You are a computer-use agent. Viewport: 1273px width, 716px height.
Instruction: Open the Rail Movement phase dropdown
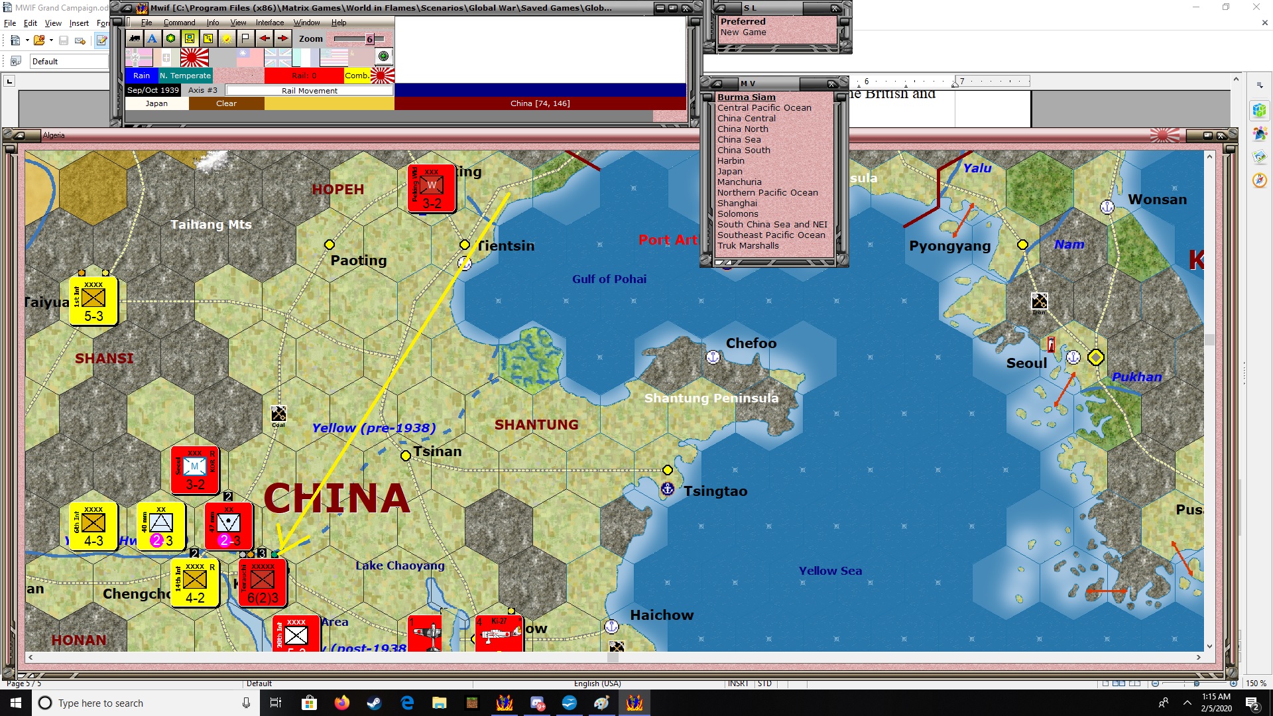(x=309, y=90)
